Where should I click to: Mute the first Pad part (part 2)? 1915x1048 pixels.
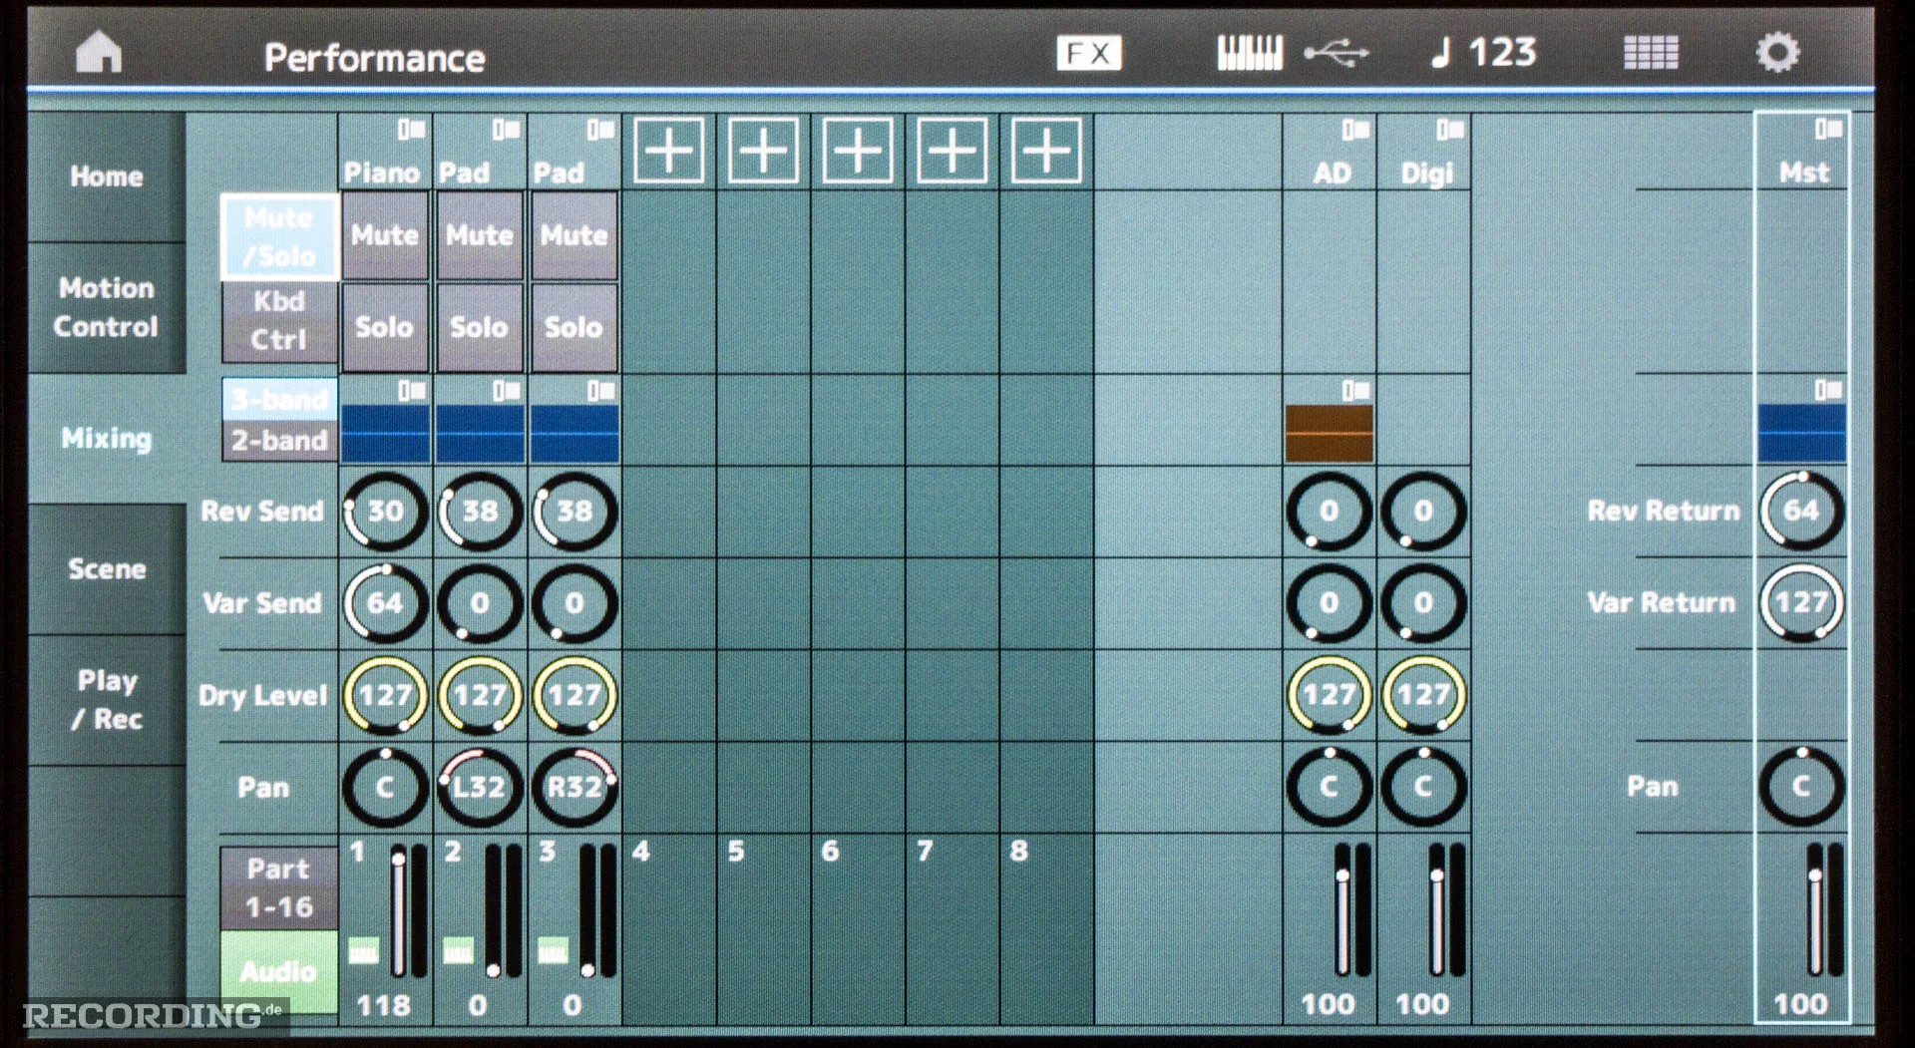(480, 235)
